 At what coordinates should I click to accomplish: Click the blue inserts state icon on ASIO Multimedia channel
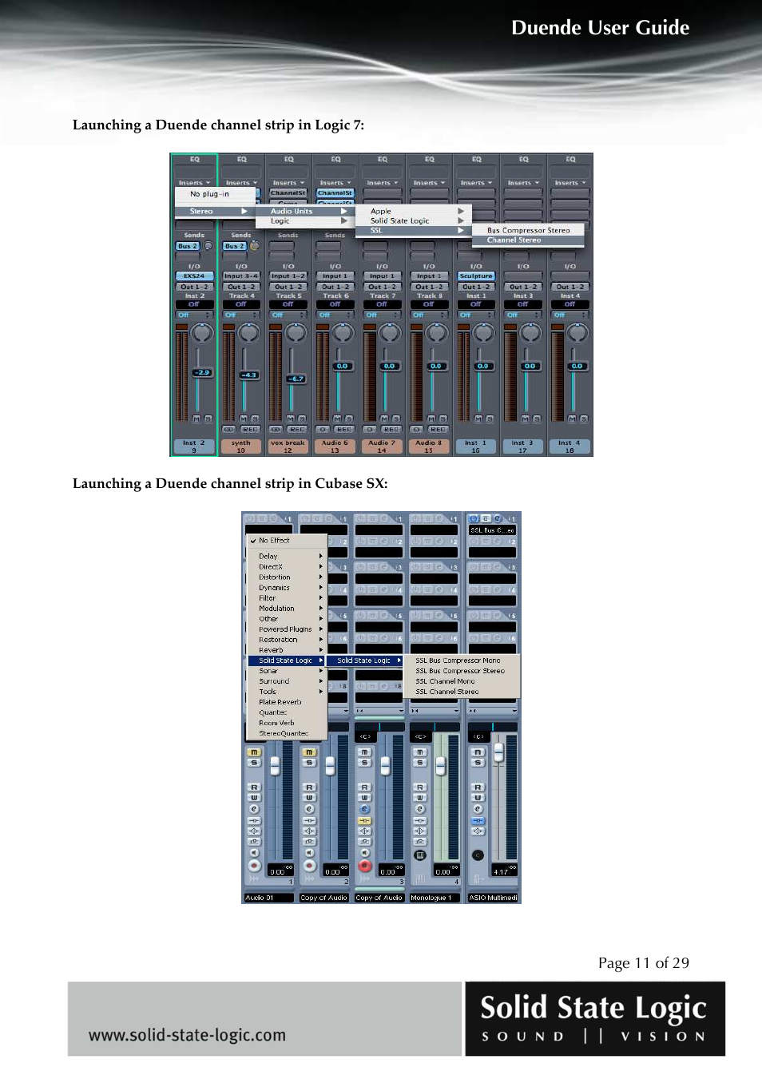478,820
